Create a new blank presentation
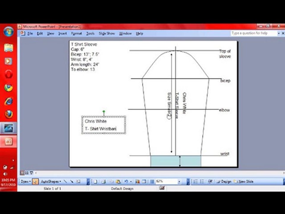Viewport: 285px width, 214px height. [x=95, y=181]
